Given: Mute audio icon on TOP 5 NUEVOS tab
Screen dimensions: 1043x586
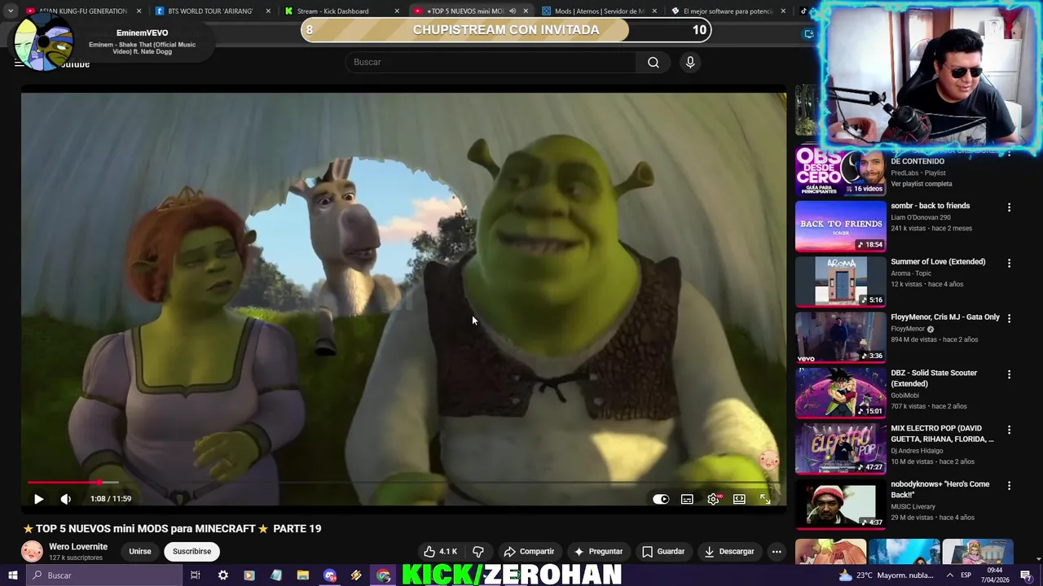Looking at the screenshot, I should (x=513, y=11).
